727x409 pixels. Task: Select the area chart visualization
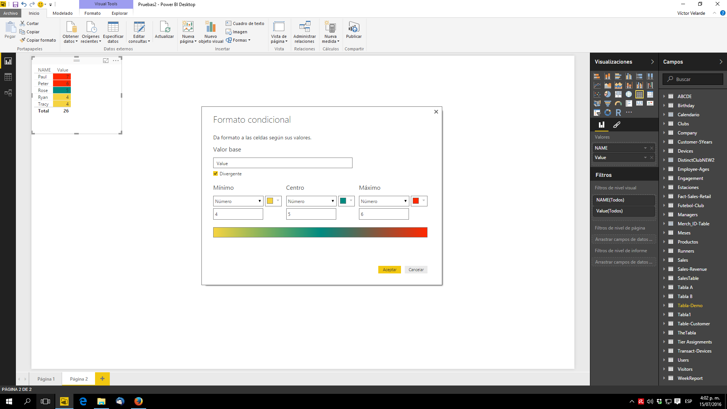tap(607, 85)
